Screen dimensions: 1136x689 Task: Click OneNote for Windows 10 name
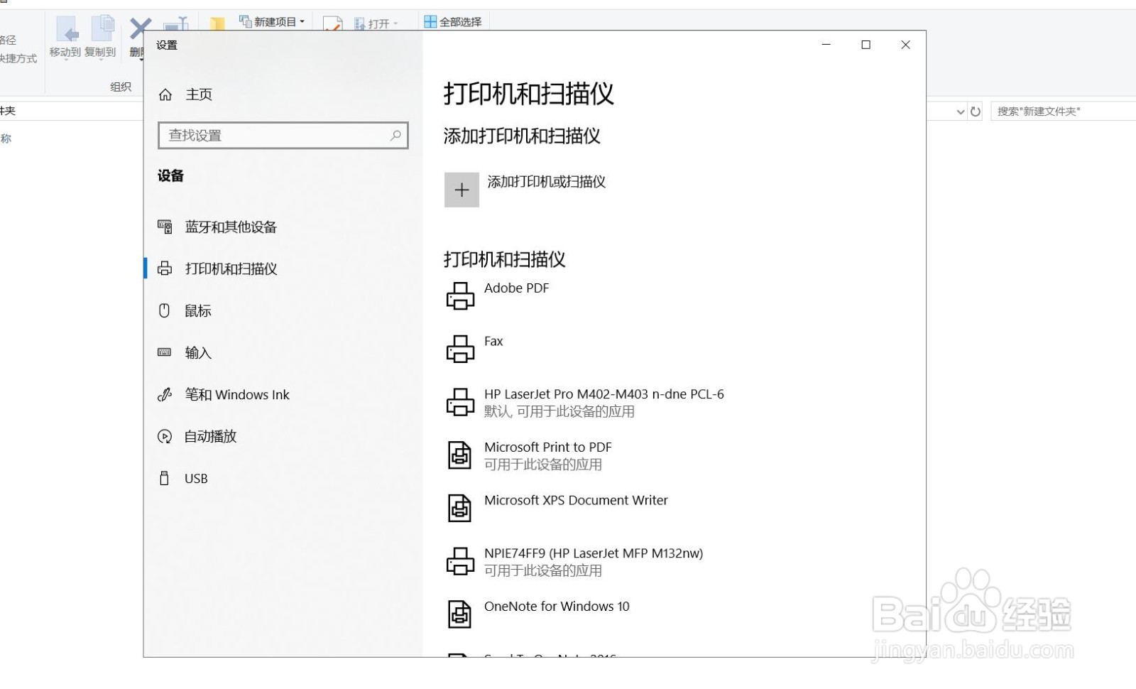click(557, 607)
